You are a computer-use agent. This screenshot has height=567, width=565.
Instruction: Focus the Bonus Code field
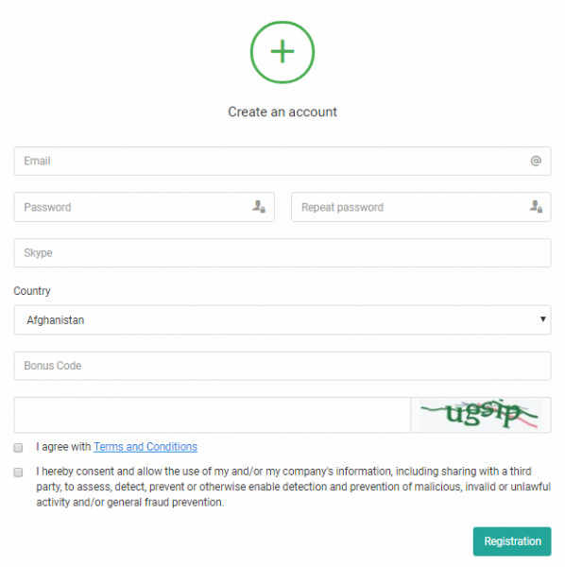click(282, 366)
